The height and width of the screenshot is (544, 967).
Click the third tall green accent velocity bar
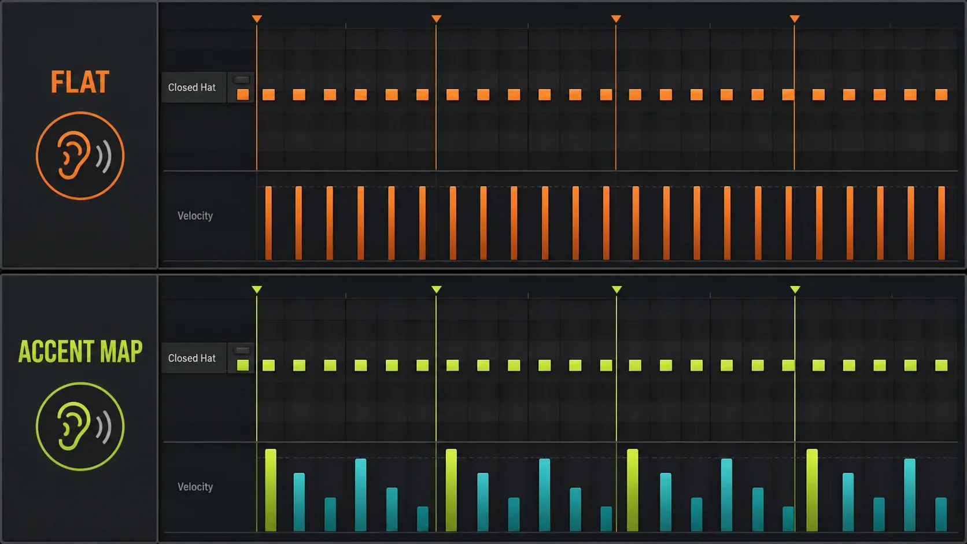633,490
